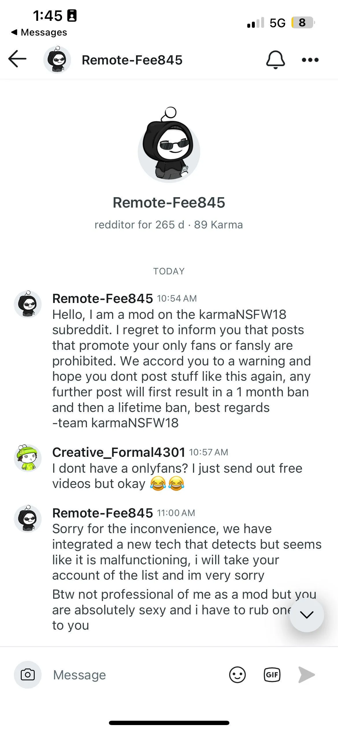Toggle chat notifications bell icon
Image resolution: width=338 pixels, height=732 pixels.
[x=275, y=60]
